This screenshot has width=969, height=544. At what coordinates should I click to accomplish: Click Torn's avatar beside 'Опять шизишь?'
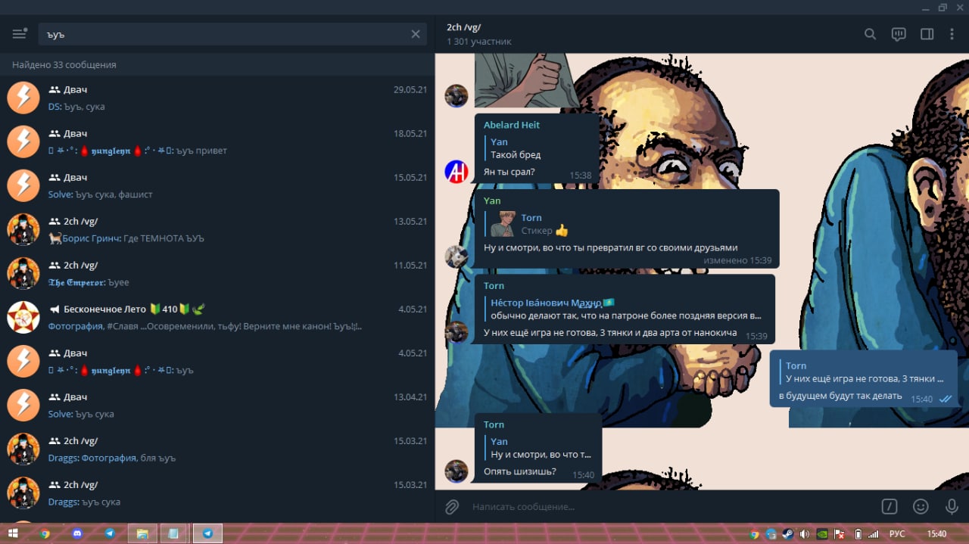[456, 471]
